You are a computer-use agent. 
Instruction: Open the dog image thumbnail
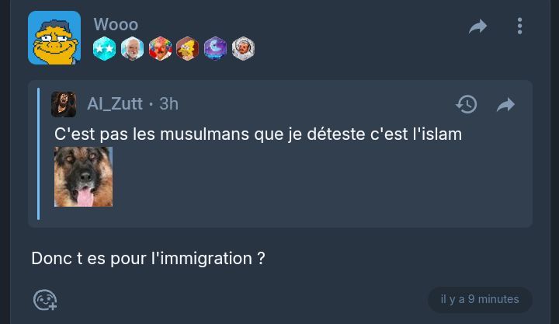point(83,176)
